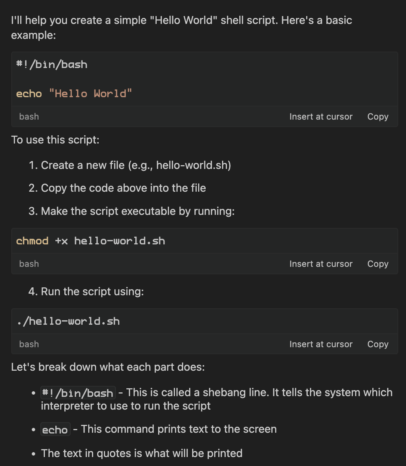Click the shebang explanation bullet point
The width and height of the screenshot is (406, 466).
[x=217, y=399]
